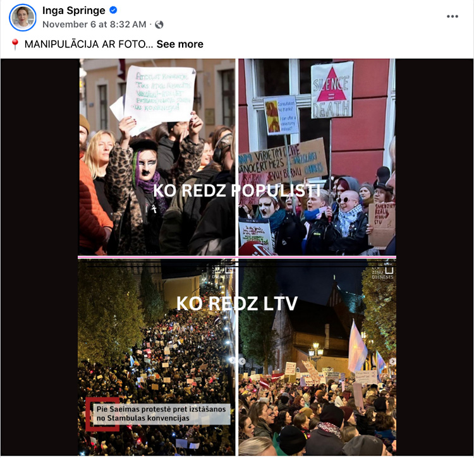Click the KO REDZ POPULISTI overlay text

236,191
